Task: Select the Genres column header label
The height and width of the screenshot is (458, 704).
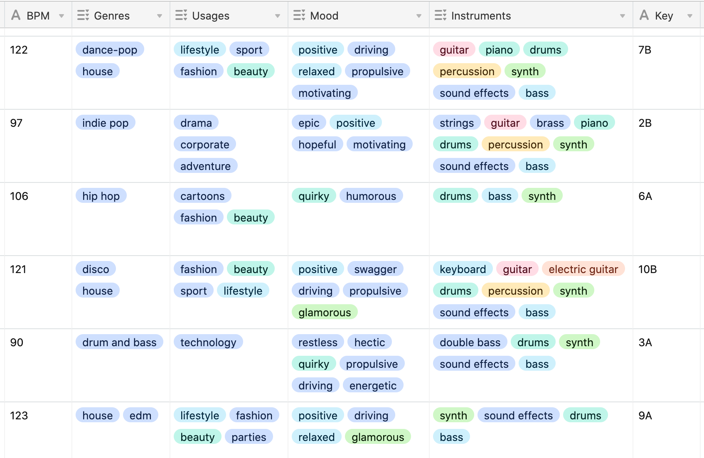Action: point(112,16)
